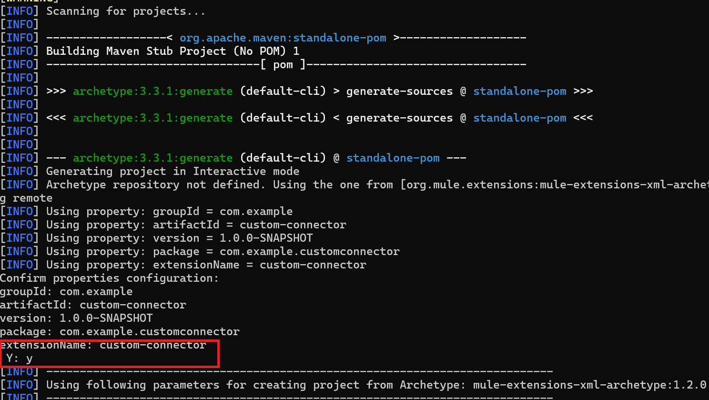Click 'extensionName: custom-connector' in red box

(103, 345)
